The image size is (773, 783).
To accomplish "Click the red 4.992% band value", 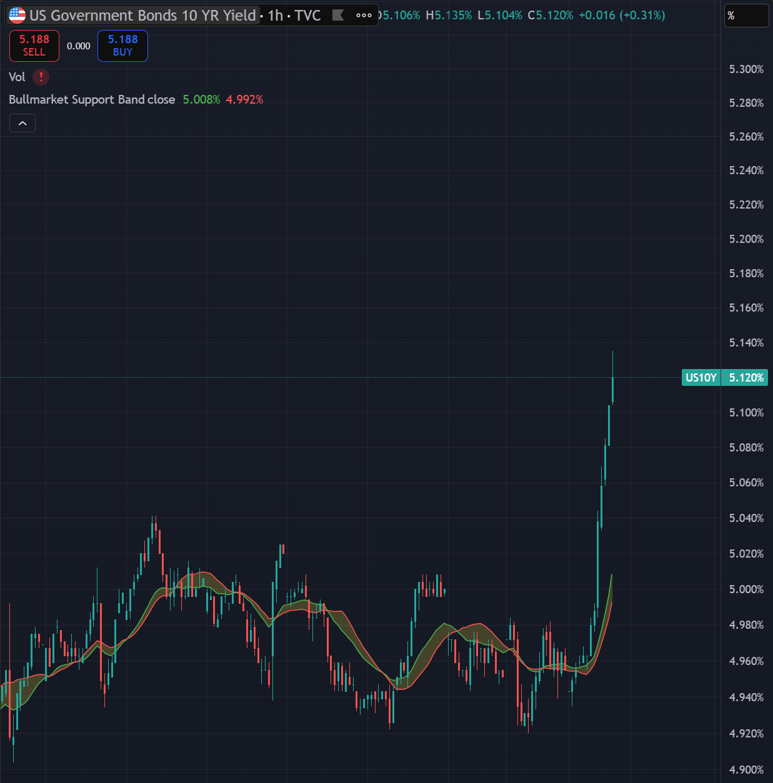I will (x=244, y=99).
